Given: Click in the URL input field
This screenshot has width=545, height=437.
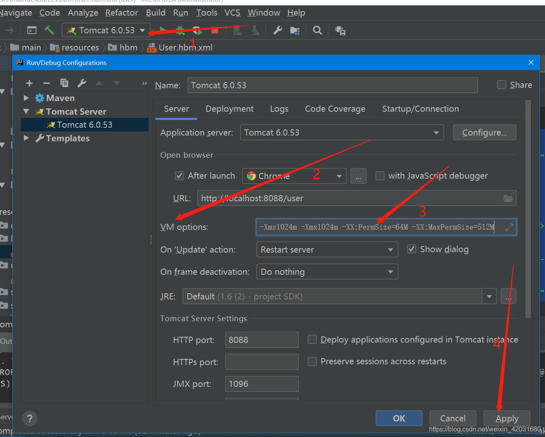Looking at the screenshot, I should pos(357,198).
